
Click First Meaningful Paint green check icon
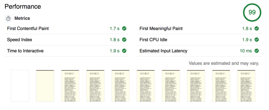257,28
